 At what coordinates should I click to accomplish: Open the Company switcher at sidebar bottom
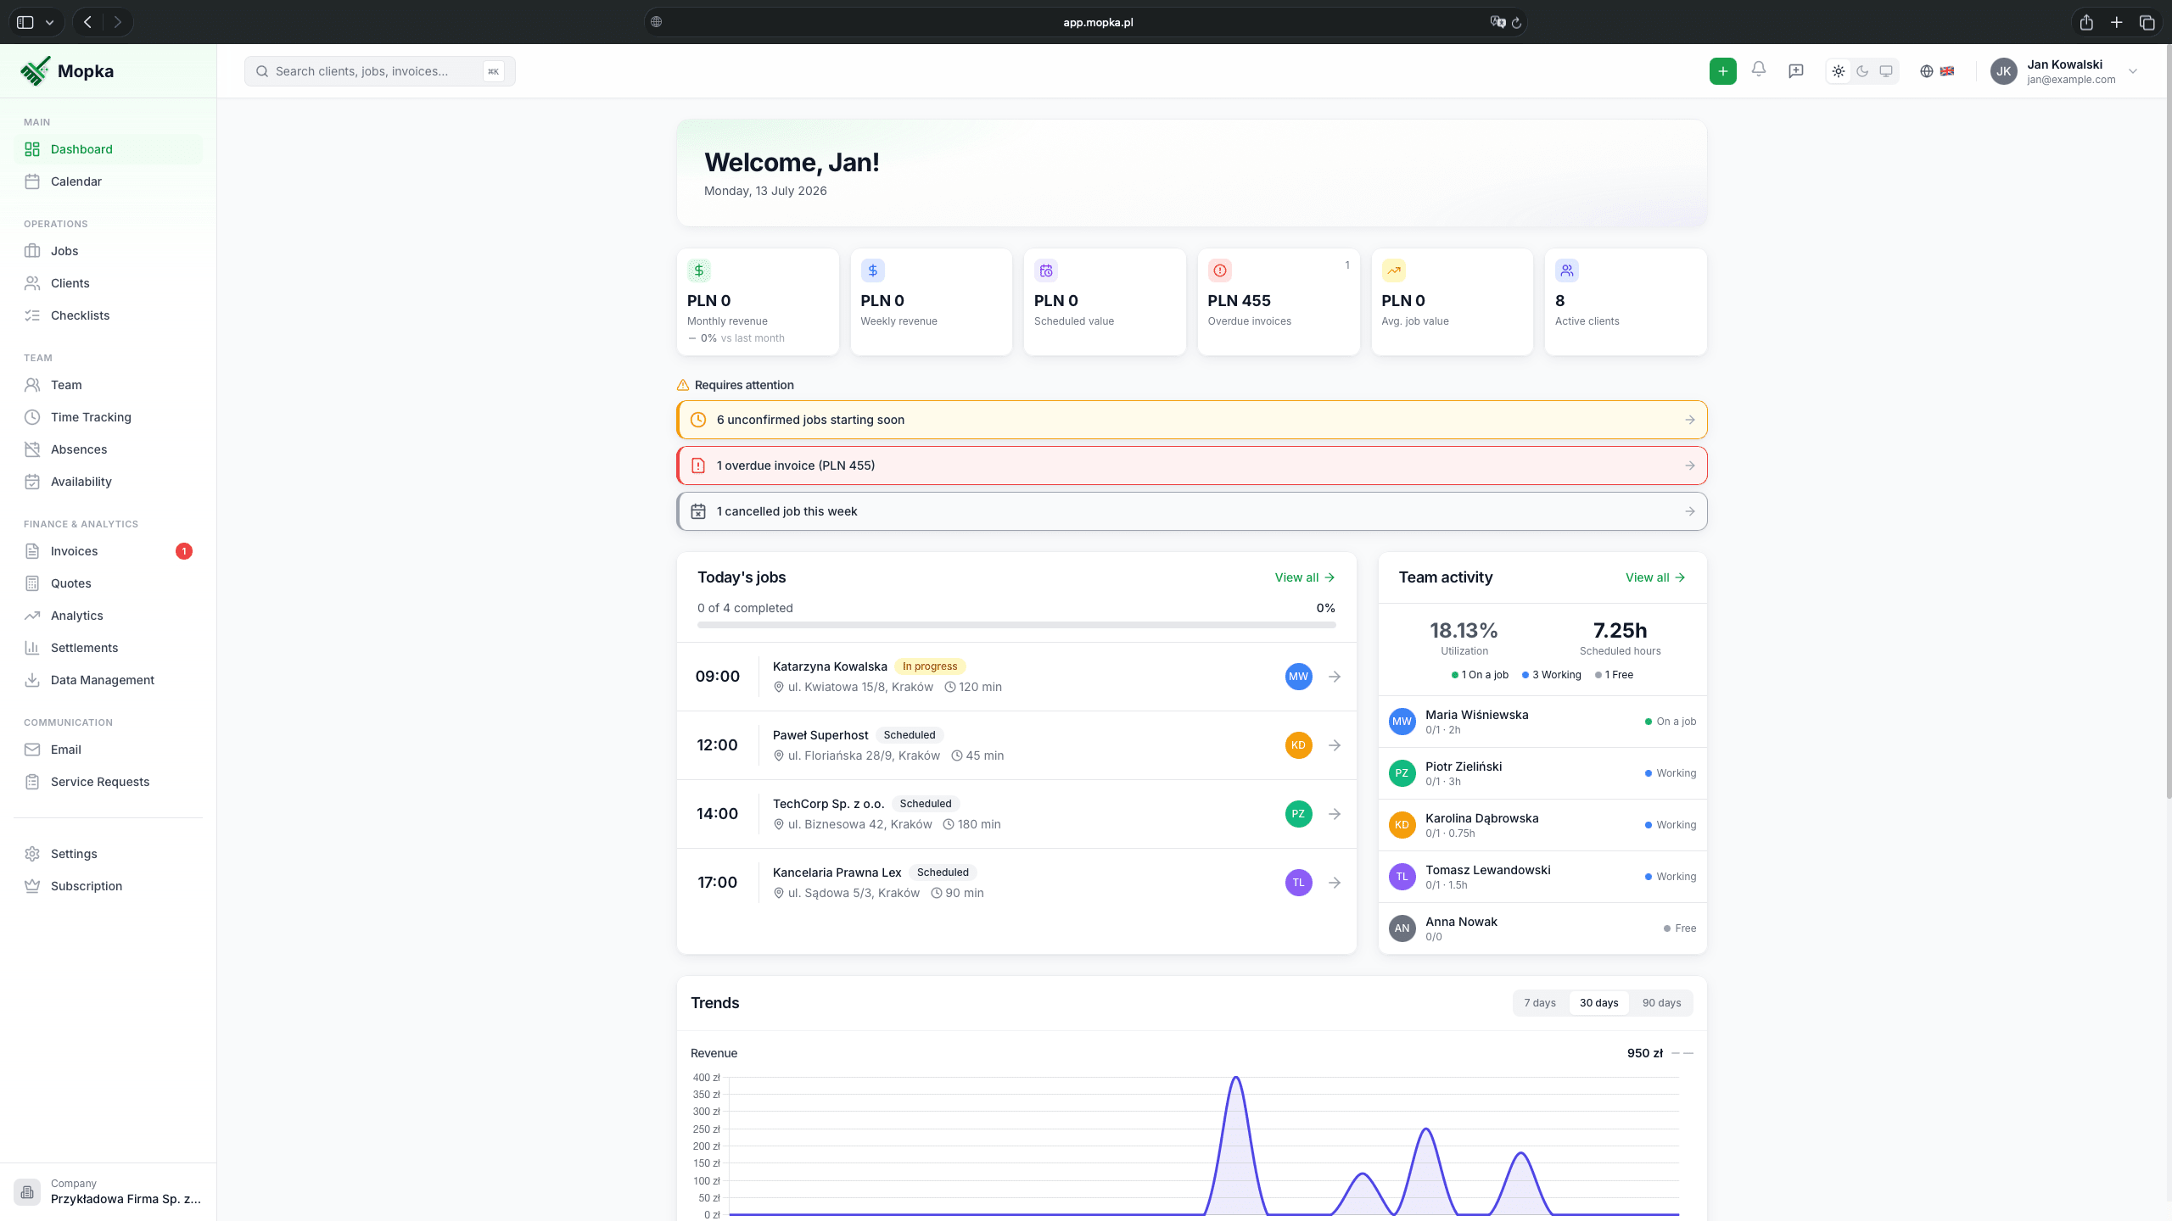tap(109, 1191)
